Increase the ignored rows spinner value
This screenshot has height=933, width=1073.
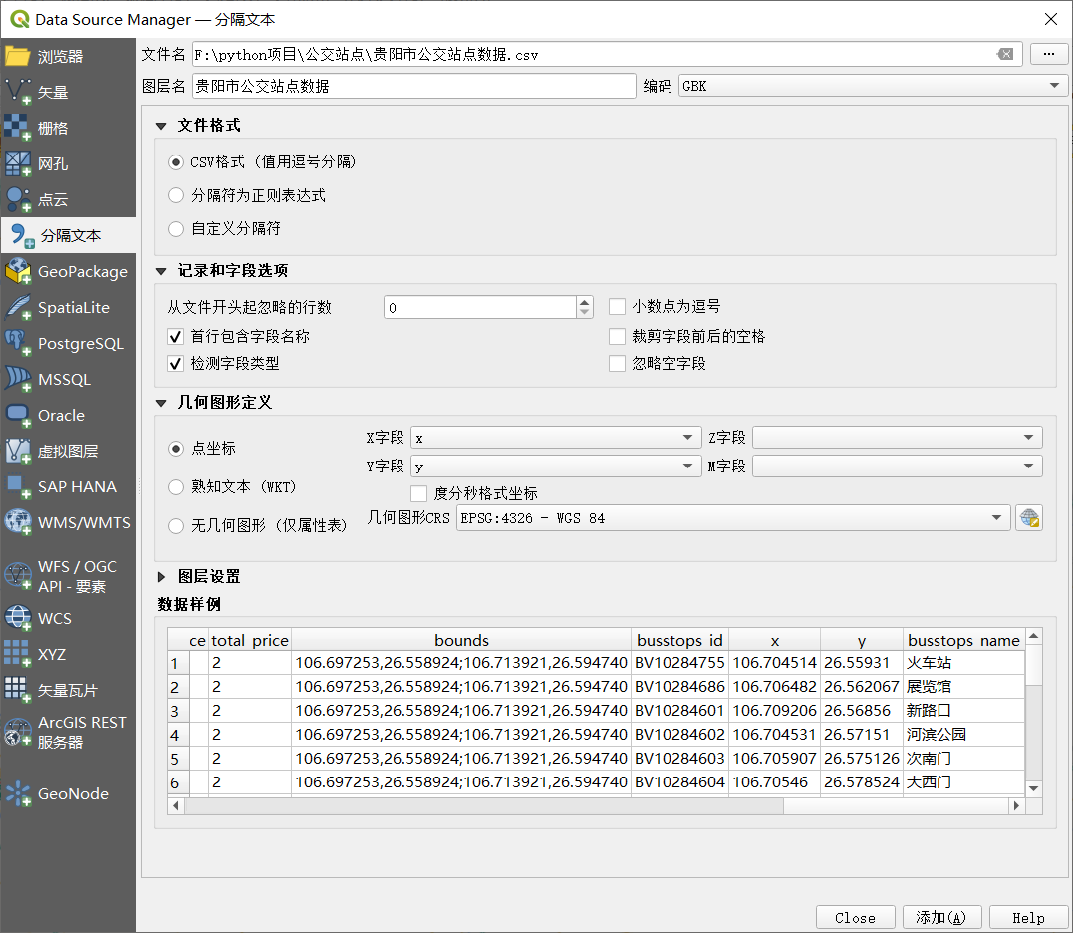(x=585, y=302)
